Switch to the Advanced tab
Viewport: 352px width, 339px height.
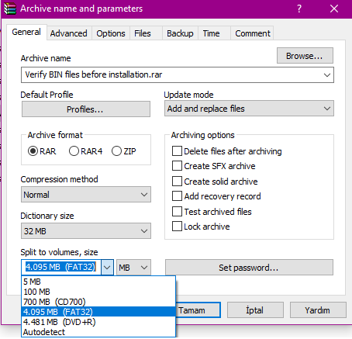[x=69, y=33]
